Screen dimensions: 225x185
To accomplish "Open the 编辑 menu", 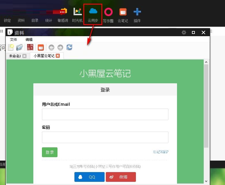I will [29, 40].
